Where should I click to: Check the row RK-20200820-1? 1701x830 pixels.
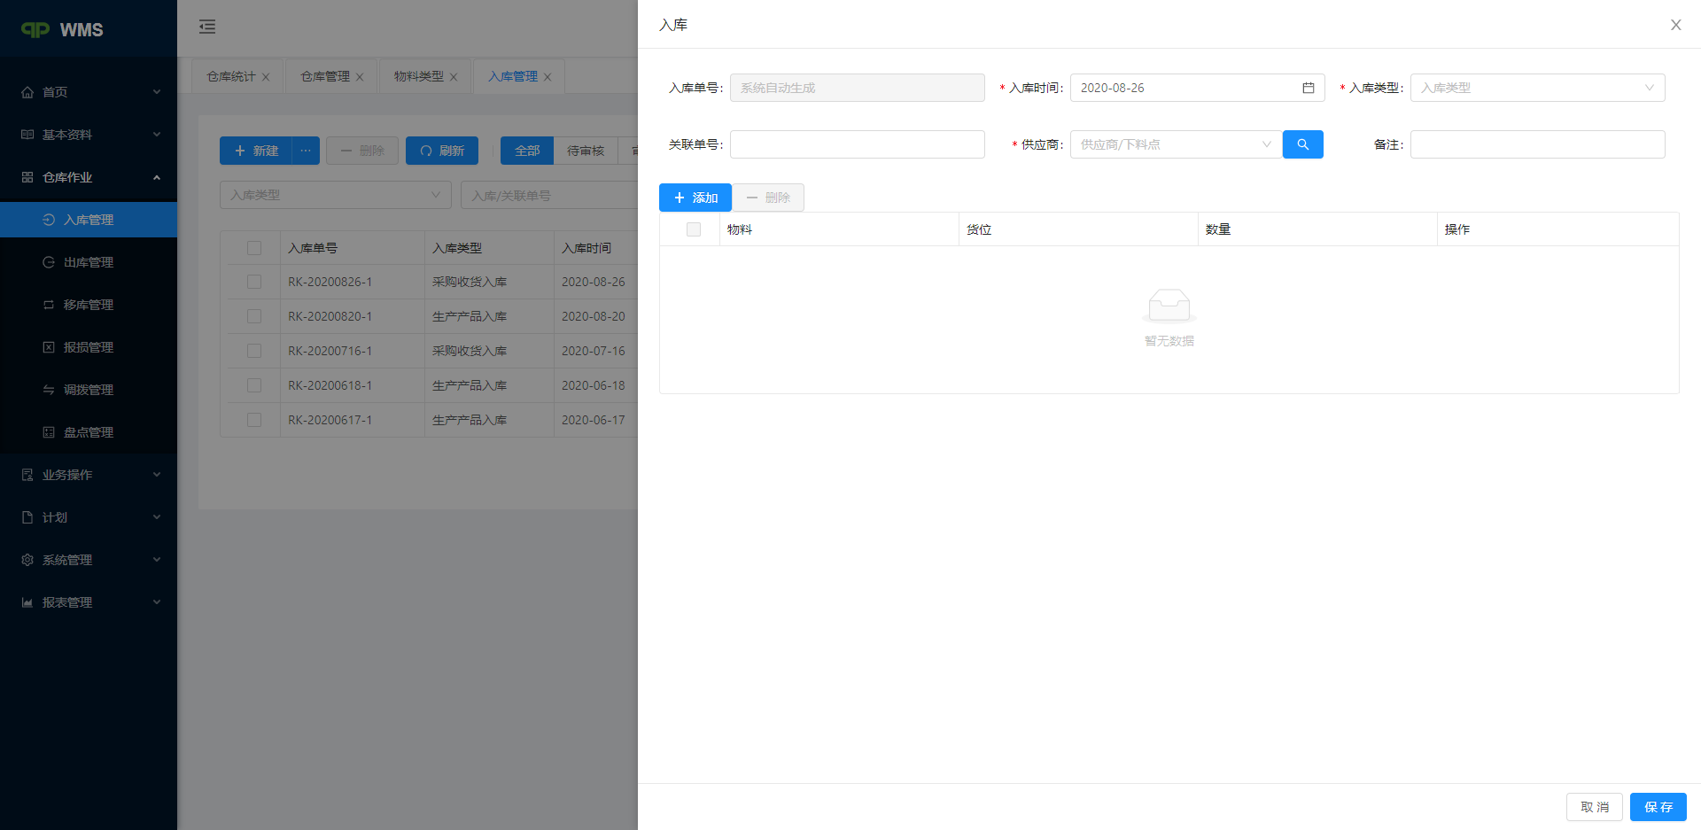254,316
